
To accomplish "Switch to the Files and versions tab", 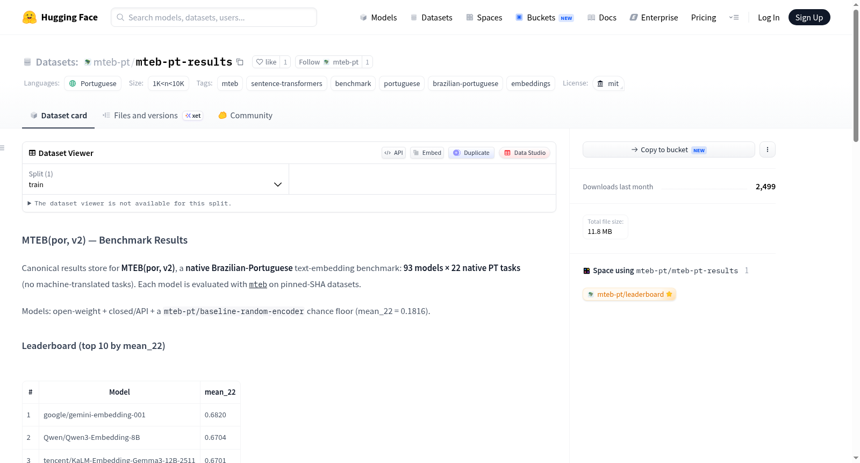I will coord(153,115).
